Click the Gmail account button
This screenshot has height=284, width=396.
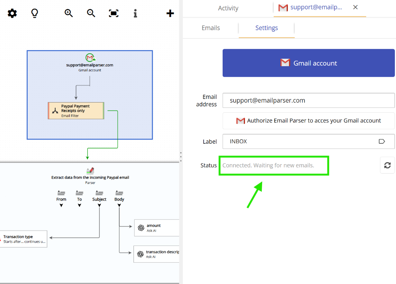[308, 63]
